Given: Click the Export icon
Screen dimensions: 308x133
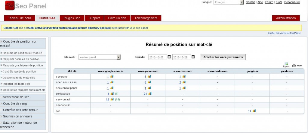Looking at the screenshot, I should pos(286,64).
